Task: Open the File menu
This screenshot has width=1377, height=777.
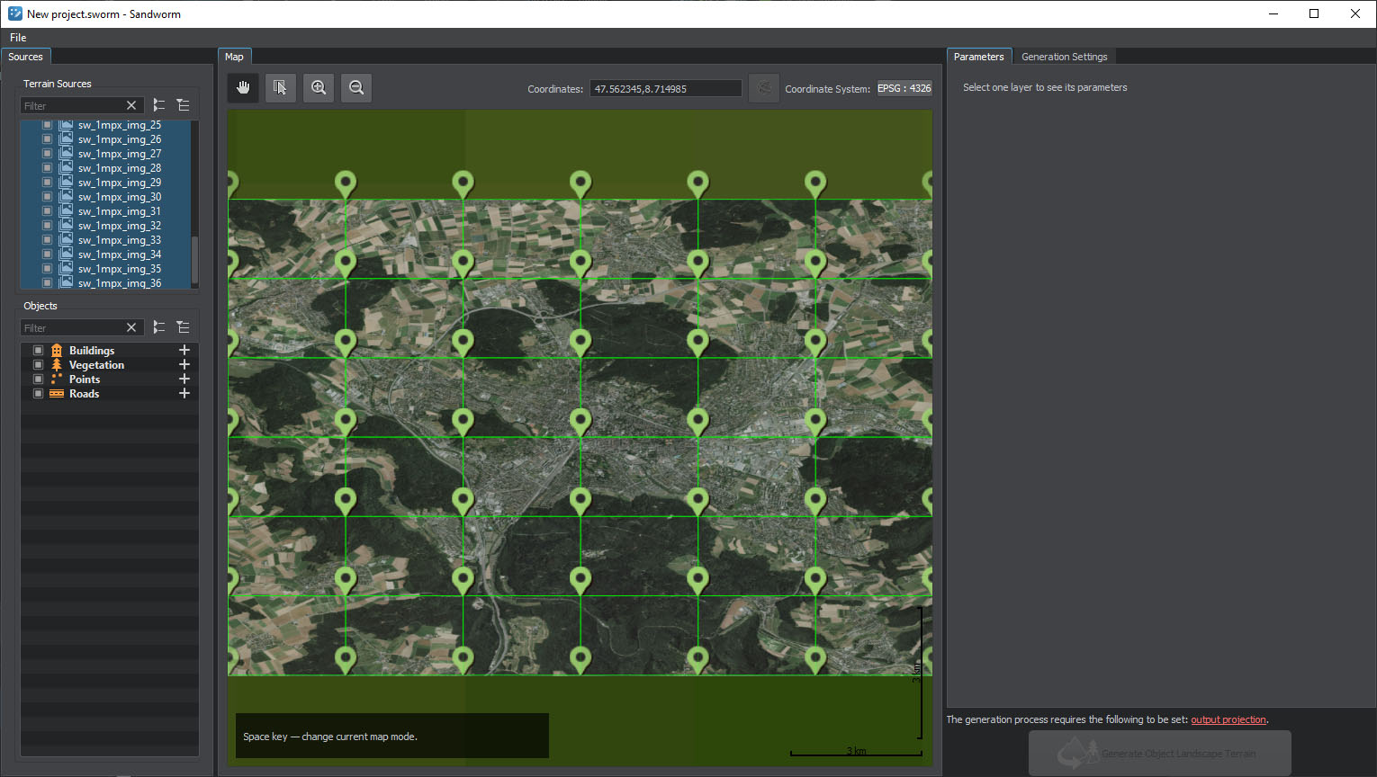Action: pyautogui.click(x=18, y=38)
